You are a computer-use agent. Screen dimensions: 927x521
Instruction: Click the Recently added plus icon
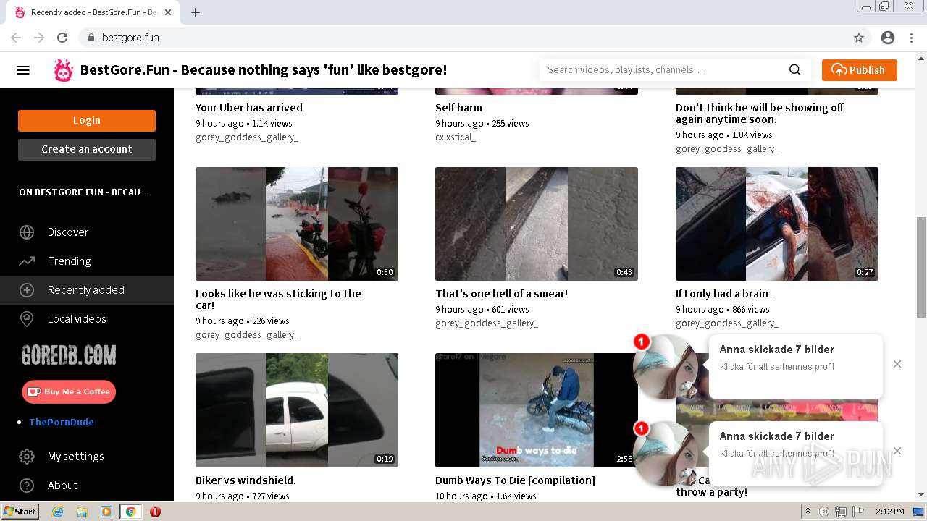[27, 290]
